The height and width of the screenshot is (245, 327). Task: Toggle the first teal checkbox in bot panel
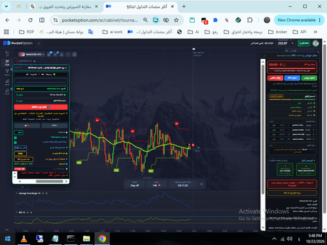pos(16,138)
